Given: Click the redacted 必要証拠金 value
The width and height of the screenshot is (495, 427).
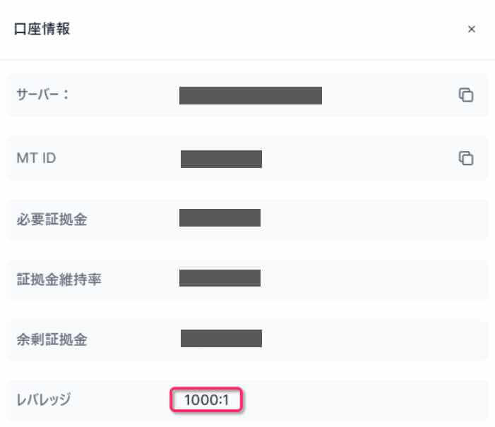Looking at the screenshot, I should tap(220, 218).
